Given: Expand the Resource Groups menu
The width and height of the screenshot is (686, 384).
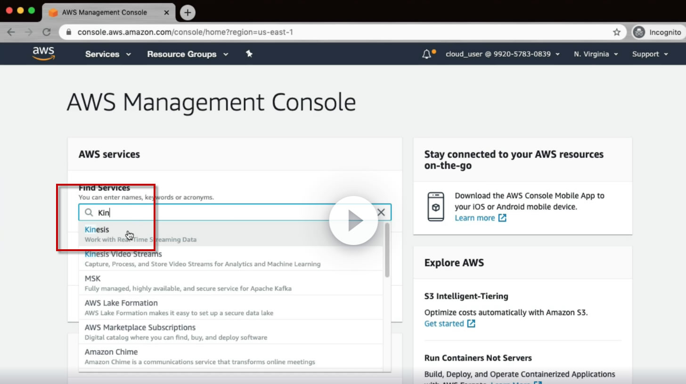Looking at the screenshot, I should 188,54.
